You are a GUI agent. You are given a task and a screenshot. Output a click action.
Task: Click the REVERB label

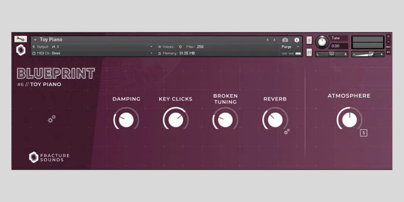pos(275,99)
